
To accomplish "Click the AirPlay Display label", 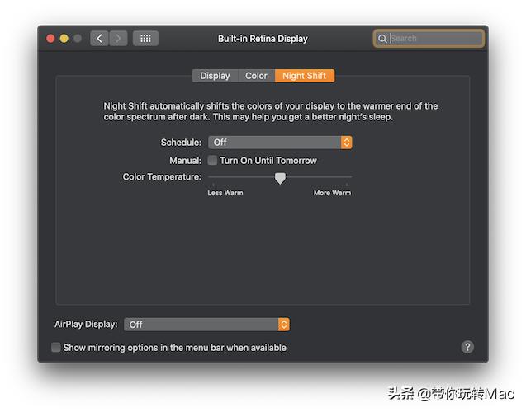I will click(x=86, y=325).
